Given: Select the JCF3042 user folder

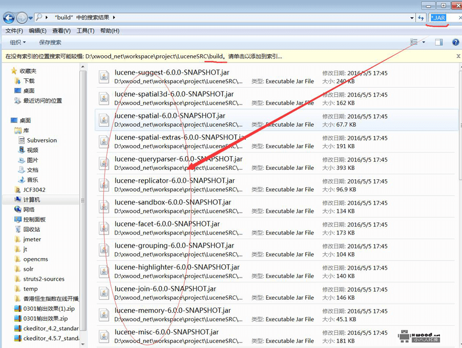Looking at the screenshot, I should point(30,190).
